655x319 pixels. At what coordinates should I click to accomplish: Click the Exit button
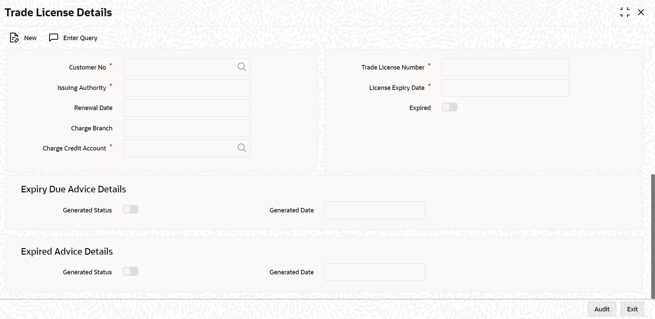click(x=632, y=309)
